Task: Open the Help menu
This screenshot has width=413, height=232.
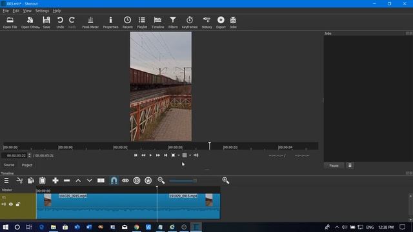Action: point(57,11)
